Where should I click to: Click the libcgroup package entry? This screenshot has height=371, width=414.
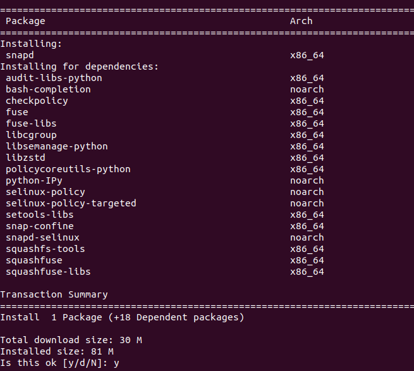pyautogui.click(x=31, y=135)
